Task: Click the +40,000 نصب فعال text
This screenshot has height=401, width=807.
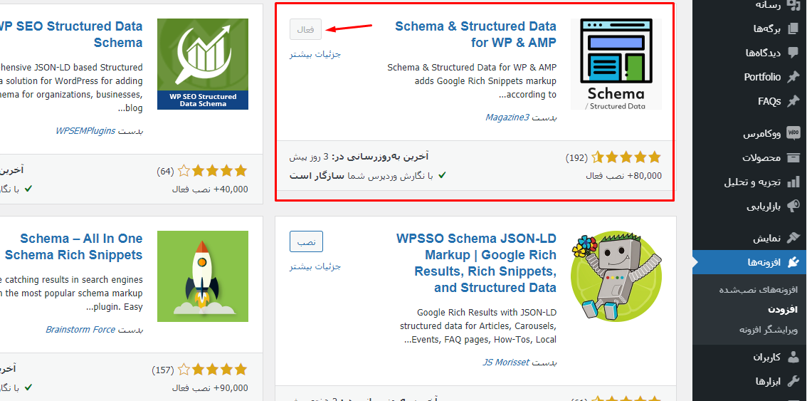Action: click(x=210, y=189)
